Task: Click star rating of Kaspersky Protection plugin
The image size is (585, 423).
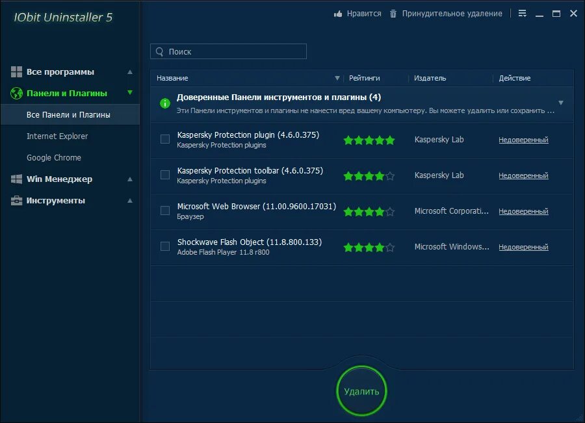Action: [x=369, y=140]
